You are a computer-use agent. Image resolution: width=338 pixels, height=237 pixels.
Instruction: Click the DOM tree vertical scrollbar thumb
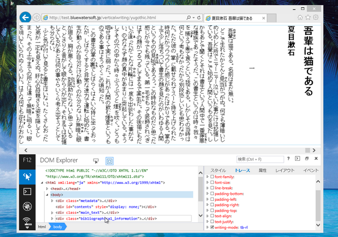coord(200,189)
